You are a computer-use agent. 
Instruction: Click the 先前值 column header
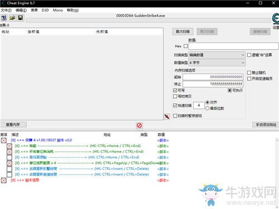tap(128, 32)
